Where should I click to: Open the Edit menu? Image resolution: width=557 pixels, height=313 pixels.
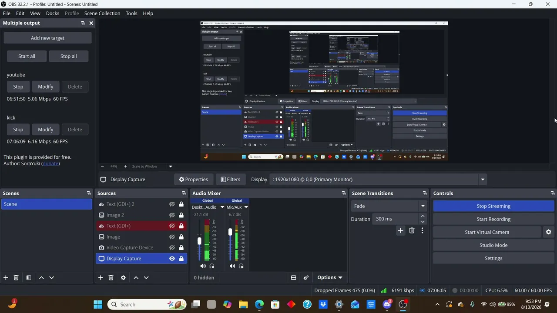tap(20, 13)
